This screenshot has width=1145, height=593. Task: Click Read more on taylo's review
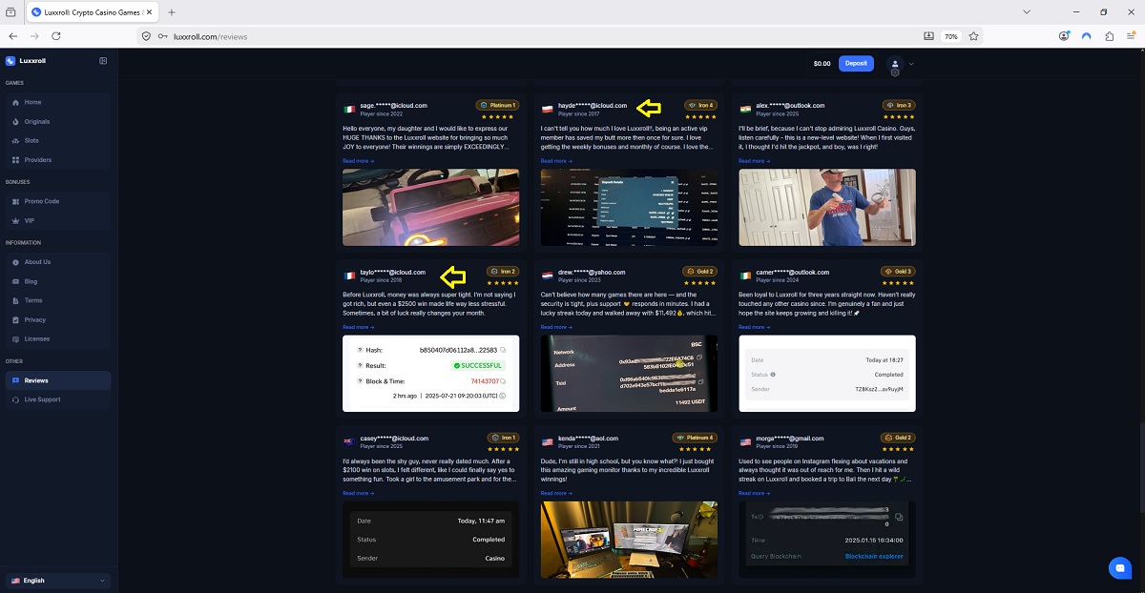click(358, 327)
